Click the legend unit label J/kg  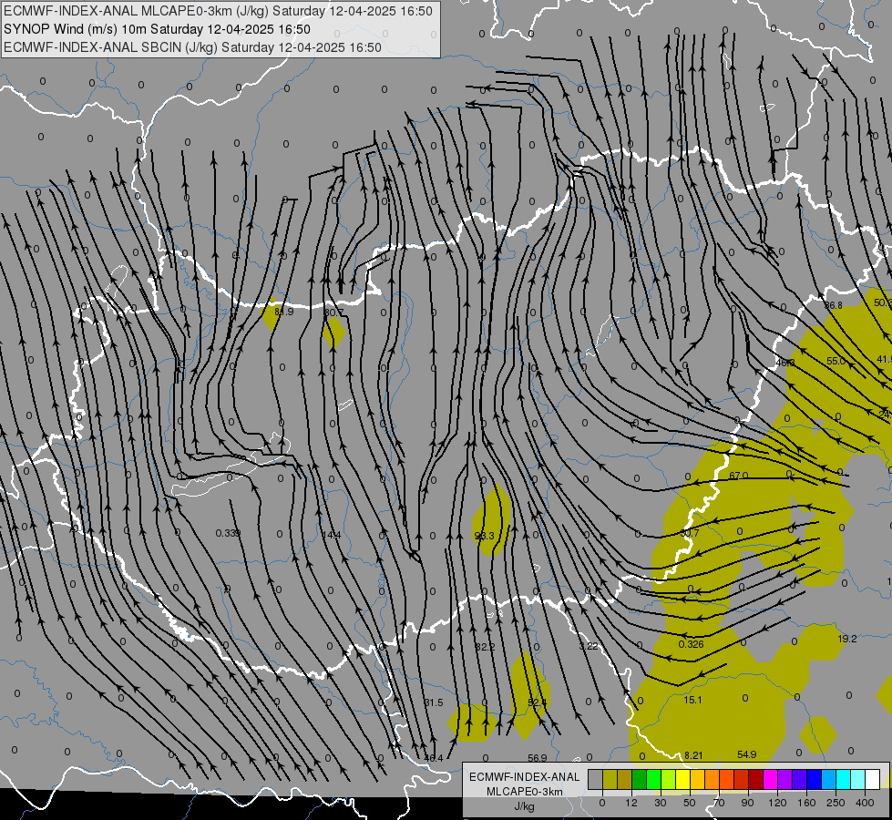coord(524,806)
